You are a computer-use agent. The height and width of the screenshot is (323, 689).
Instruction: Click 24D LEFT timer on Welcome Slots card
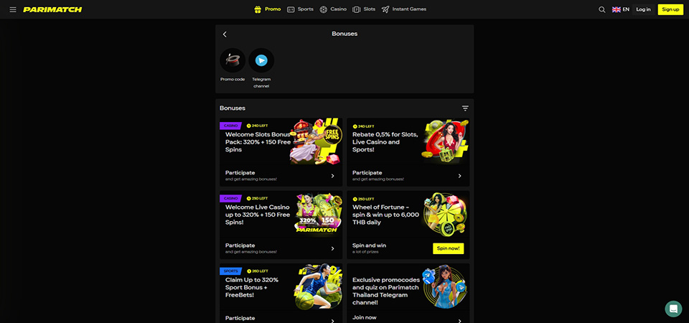(258, 126)
